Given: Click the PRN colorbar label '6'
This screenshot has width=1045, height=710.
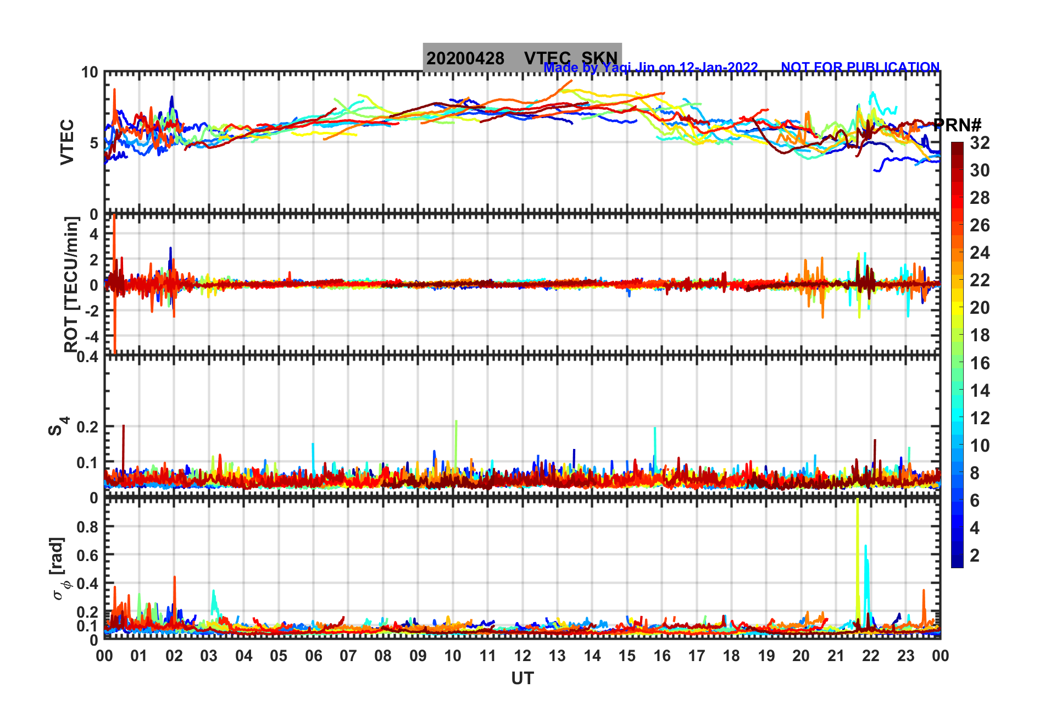Looking at the screenshot, I should pyautogui.click(x=975, y=501).
